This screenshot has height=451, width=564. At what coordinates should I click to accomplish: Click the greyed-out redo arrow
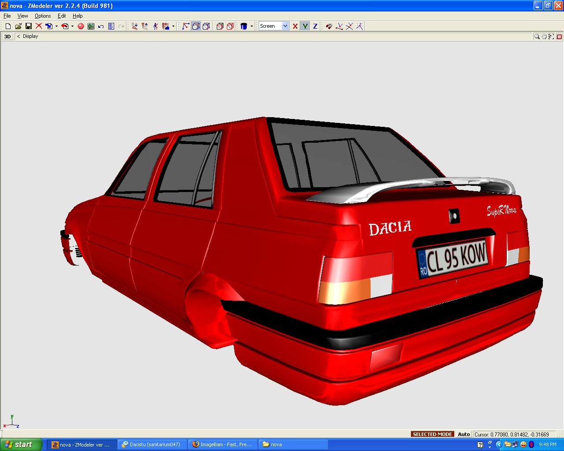(x=121, y=26)
